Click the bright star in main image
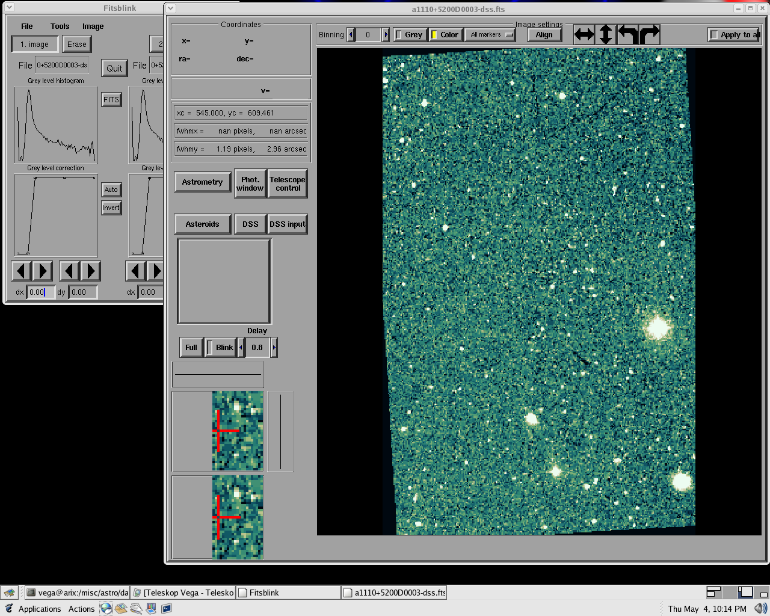 (658, 328)
